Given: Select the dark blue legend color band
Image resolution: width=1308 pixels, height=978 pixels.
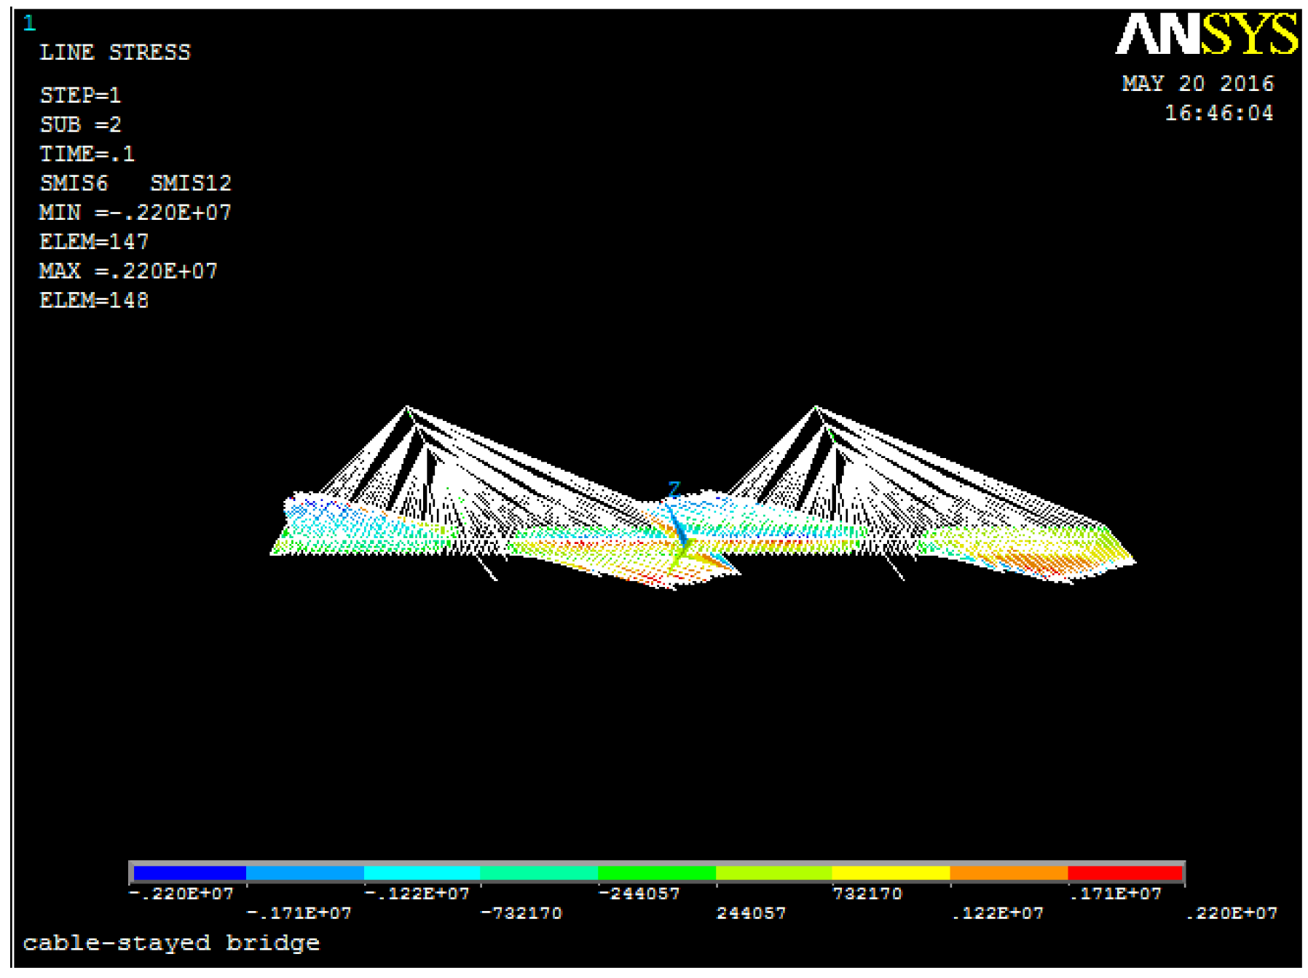Looking at the screenshot, I should click(x=189, y=872).
